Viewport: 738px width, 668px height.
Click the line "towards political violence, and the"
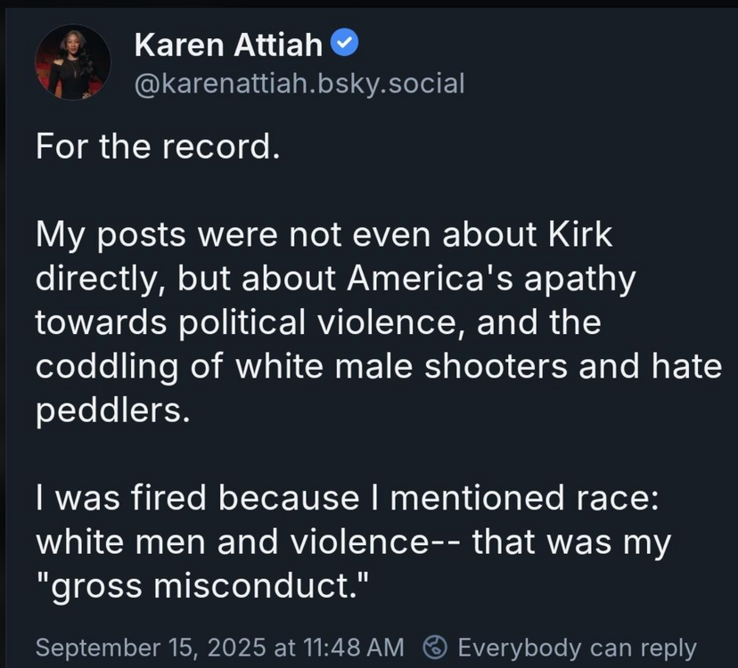(x=318, y=322)
